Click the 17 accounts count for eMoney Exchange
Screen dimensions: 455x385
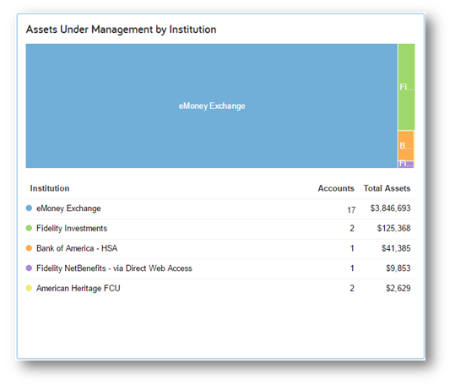pos(351,209)
